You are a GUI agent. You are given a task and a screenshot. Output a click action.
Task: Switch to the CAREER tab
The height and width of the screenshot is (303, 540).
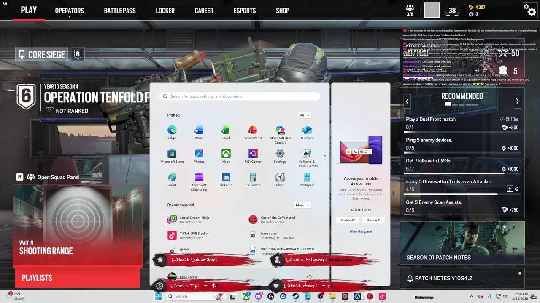(204, 11)
